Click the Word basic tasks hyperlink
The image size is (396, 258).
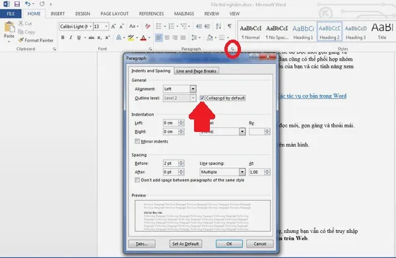click(x=313, y=96)
